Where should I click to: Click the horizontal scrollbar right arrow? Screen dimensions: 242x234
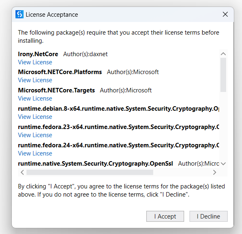[215, 172]
